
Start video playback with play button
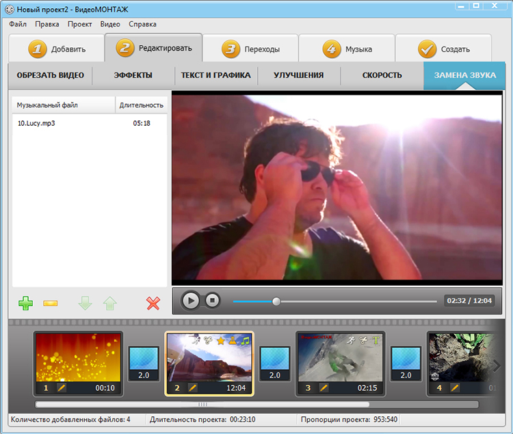(x=191, y=301)
